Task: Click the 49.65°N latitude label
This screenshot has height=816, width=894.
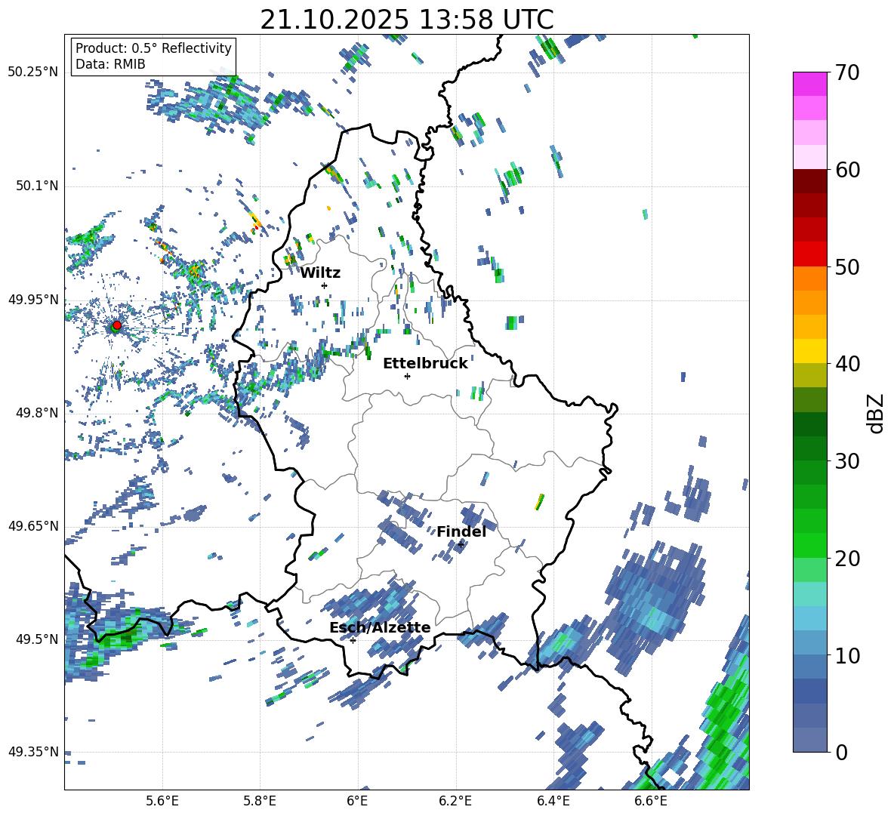Action: coord(32,525)
